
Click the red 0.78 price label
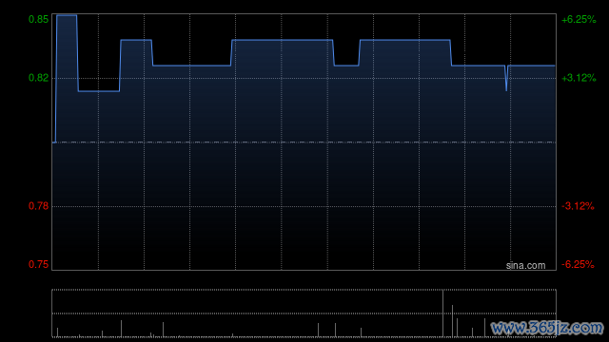(39, 206)
